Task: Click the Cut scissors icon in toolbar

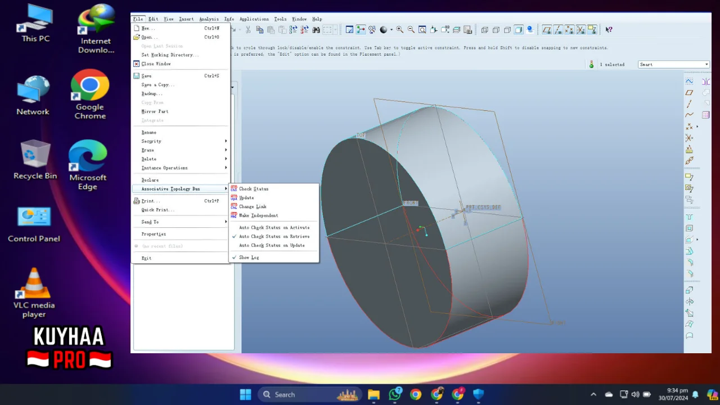Action: tap(248, 29)
